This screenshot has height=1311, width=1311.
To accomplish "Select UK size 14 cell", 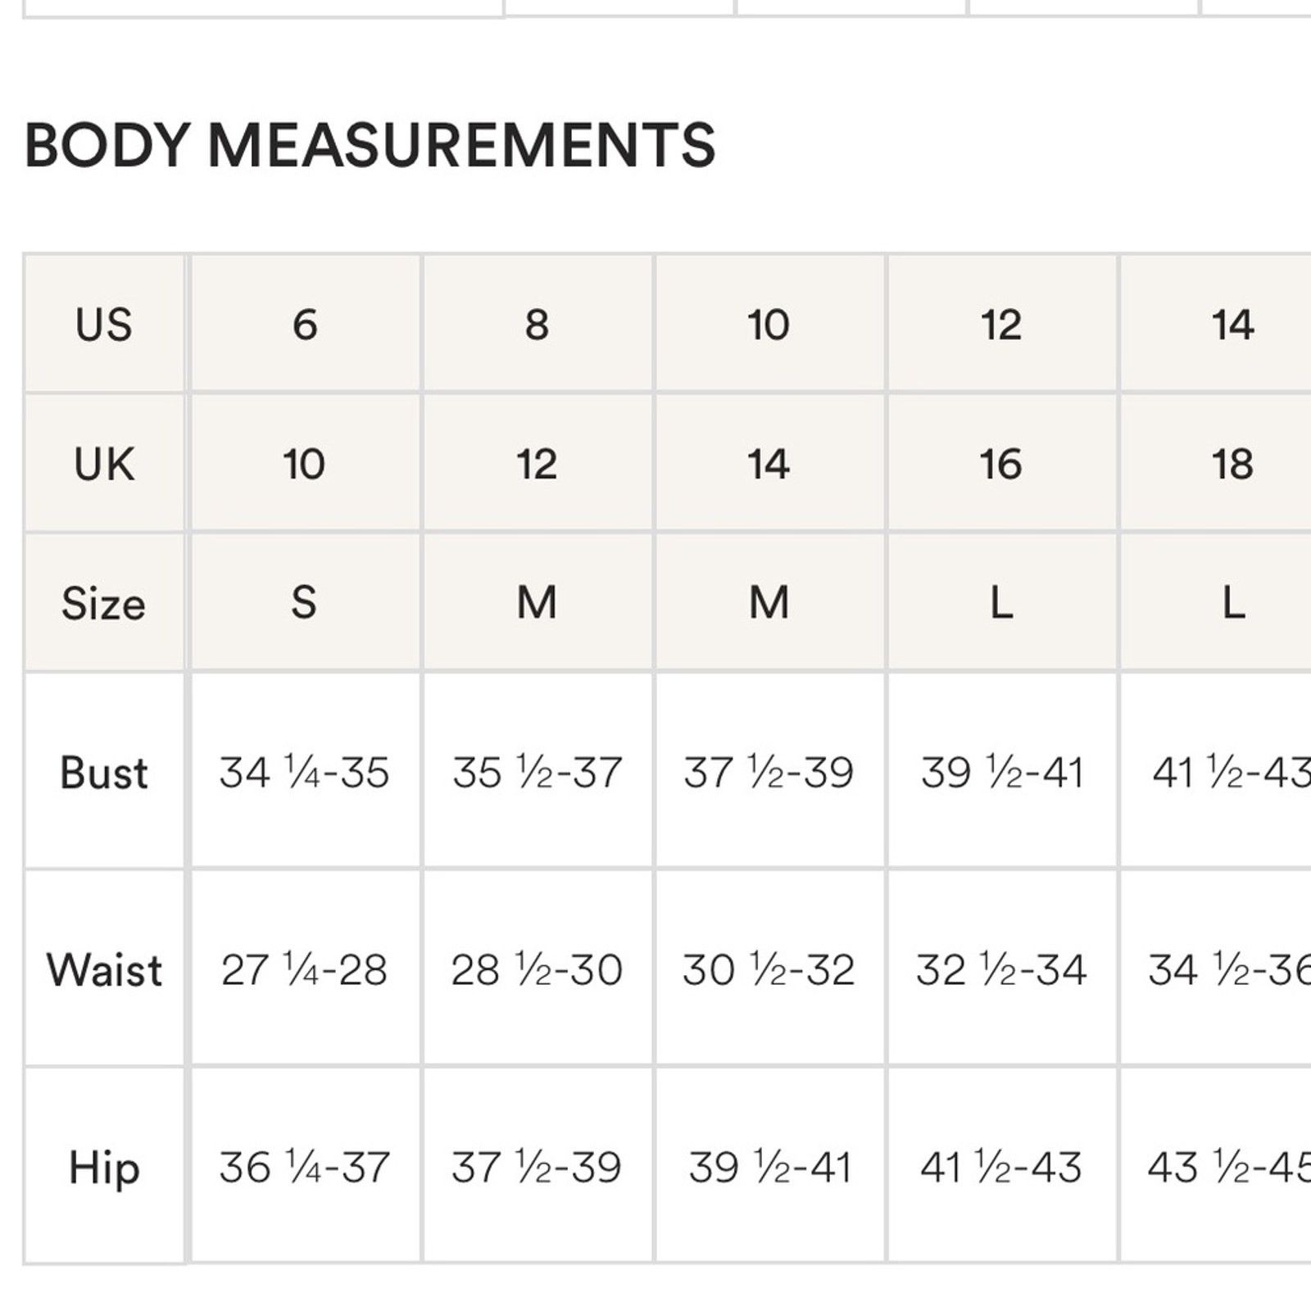I will pyautogui.click(x=769, y=464).
